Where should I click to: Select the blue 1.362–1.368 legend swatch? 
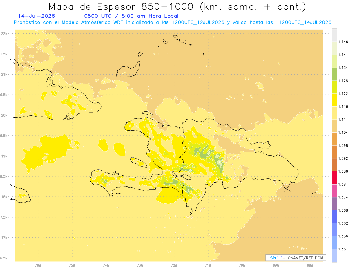(334, 217)
